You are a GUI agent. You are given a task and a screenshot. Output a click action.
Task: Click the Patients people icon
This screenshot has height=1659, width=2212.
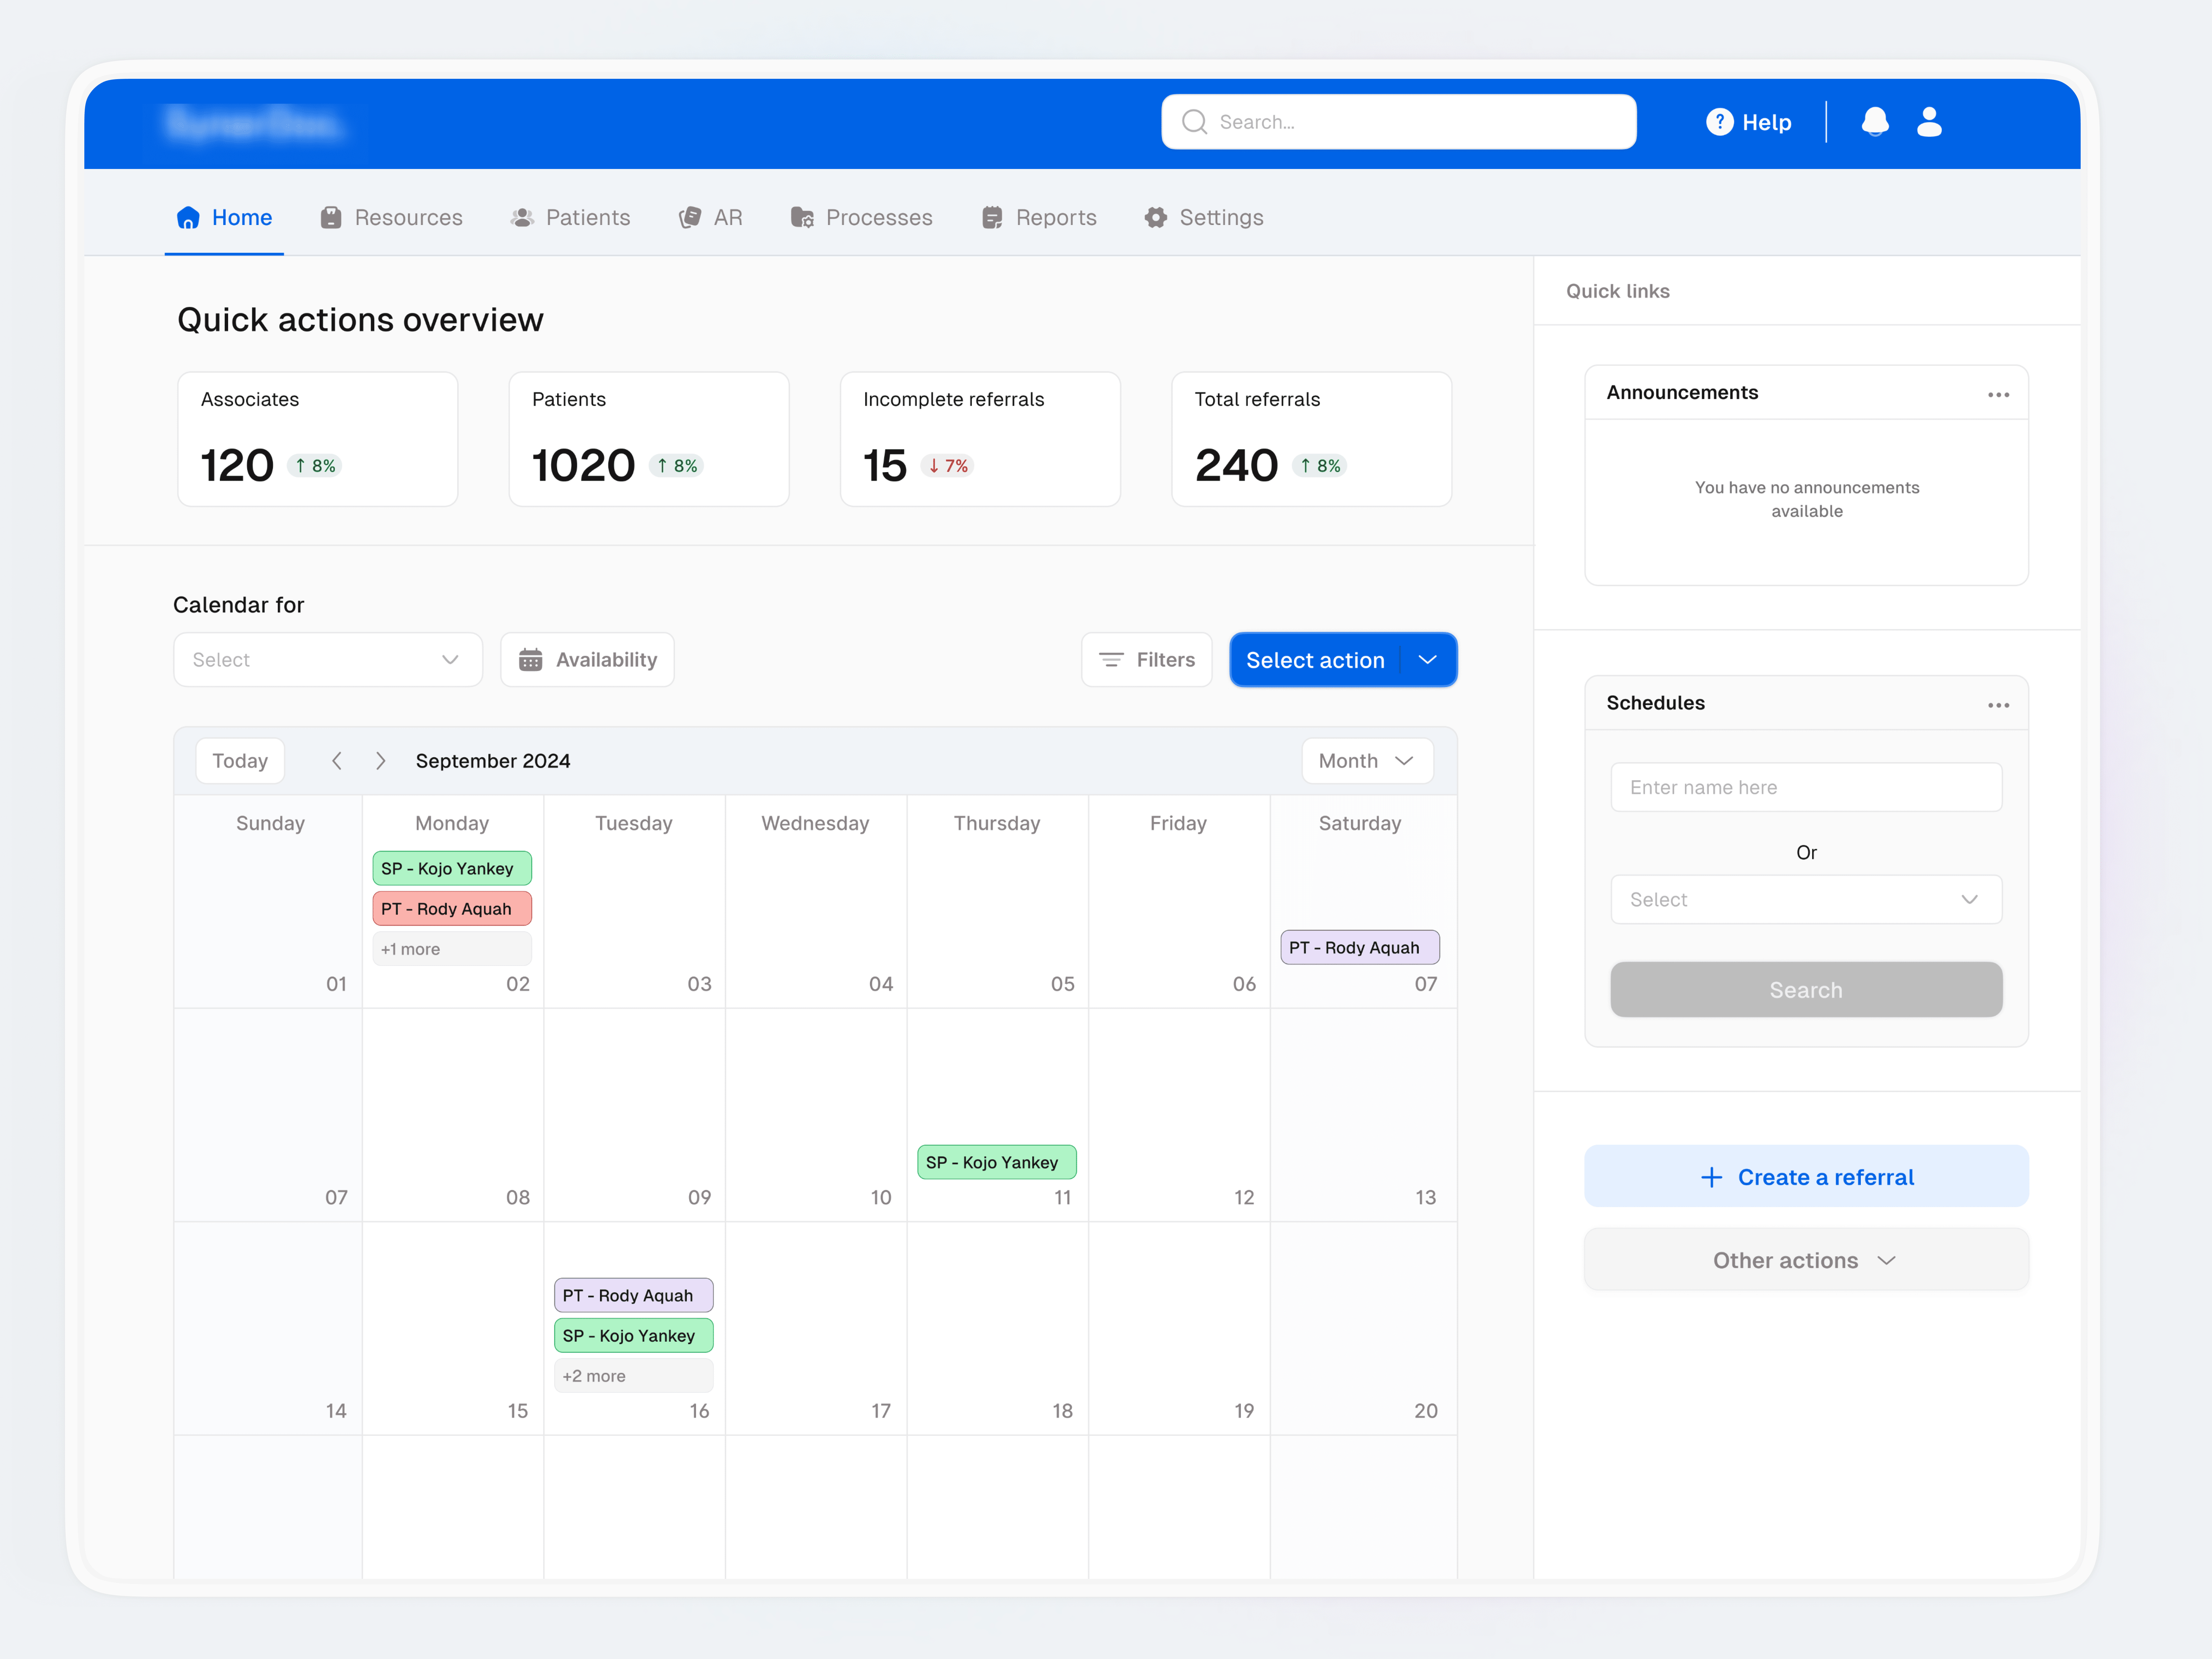[522, 218]
